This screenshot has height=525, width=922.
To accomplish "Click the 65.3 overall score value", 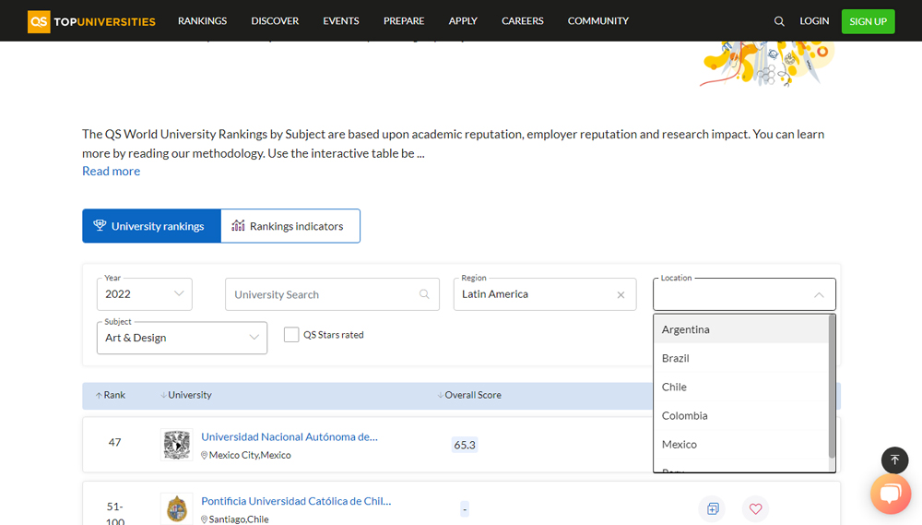I will point(465,445).
